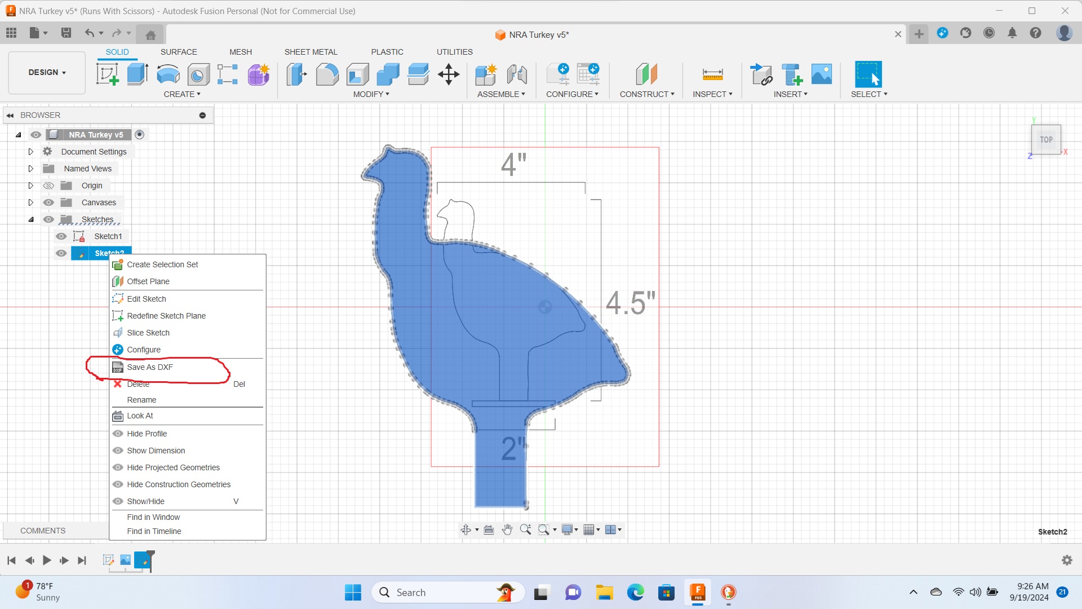Open the Data Panel grid icon

click(11, 33)
